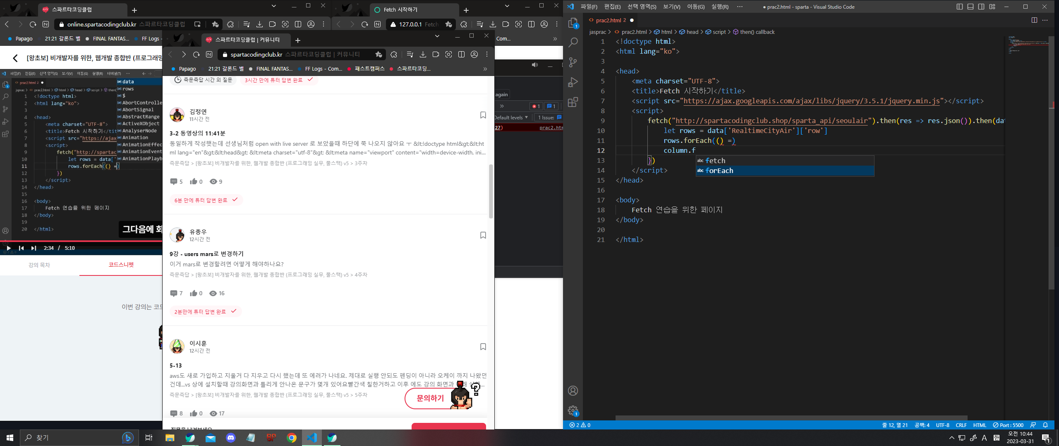Open downloads in the community browser toolbar
The image size is (1059, 446).
click(423, 55)
